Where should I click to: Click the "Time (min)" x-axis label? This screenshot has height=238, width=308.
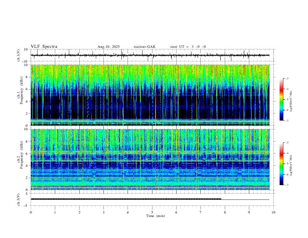point(156,216)
